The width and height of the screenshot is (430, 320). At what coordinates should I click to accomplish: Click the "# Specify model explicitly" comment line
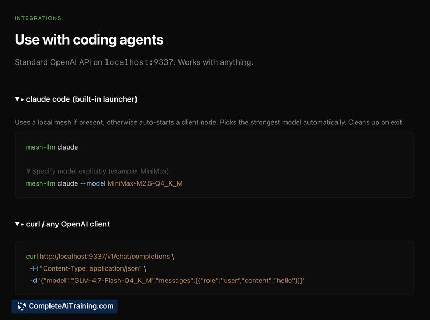[x=97, y=172]
